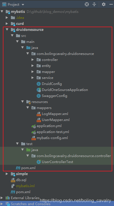Click the root pom.xml Maven icon
This screenshot has height=206, width=114.
(x=13, y=192)
